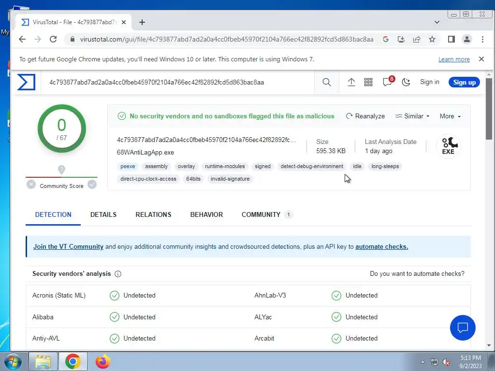
Task: Close the VirusTotal browser tab
Action: click(x=124, y=22)
